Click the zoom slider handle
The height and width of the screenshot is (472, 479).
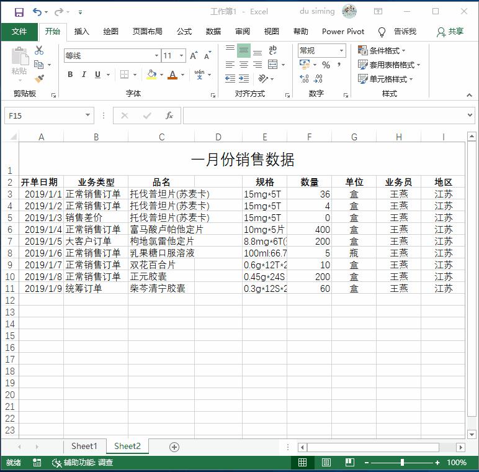pos(402,463)
